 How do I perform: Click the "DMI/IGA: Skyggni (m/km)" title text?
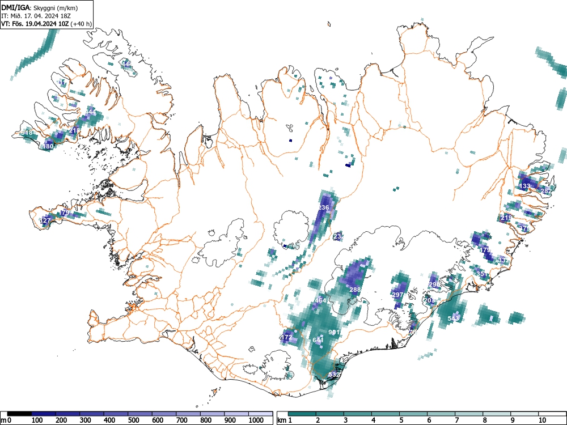[x=40, y=7]
